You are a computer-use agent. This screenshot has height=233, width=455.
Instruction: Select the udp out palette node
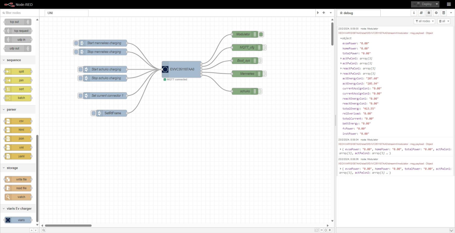tap(18, 49)
